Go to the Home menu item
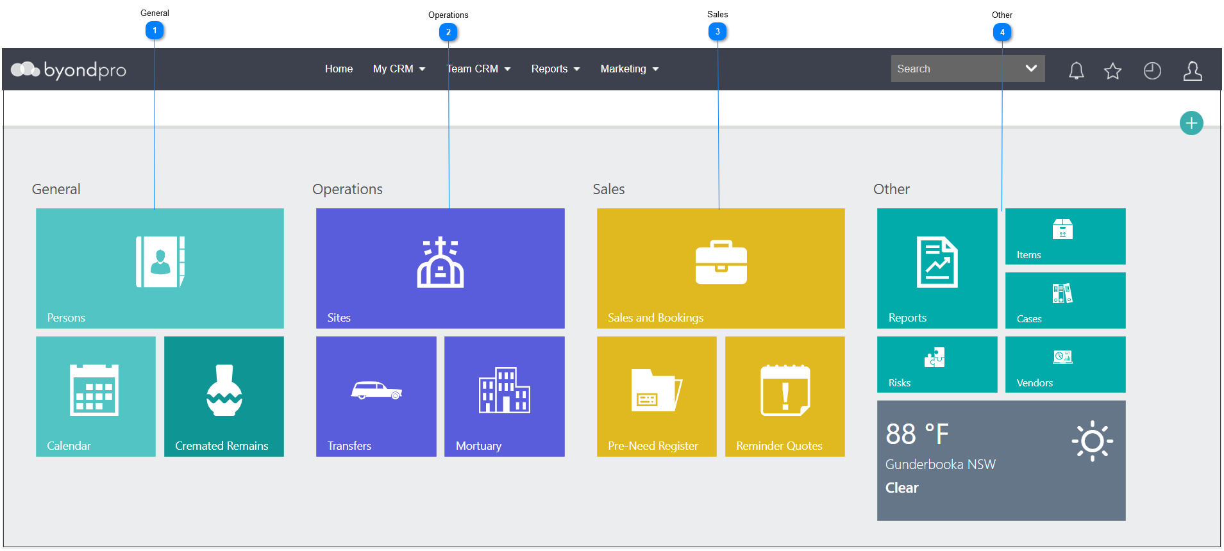Image resolution: width=1224 pixels, height=551 pixels. pos(339,69)
